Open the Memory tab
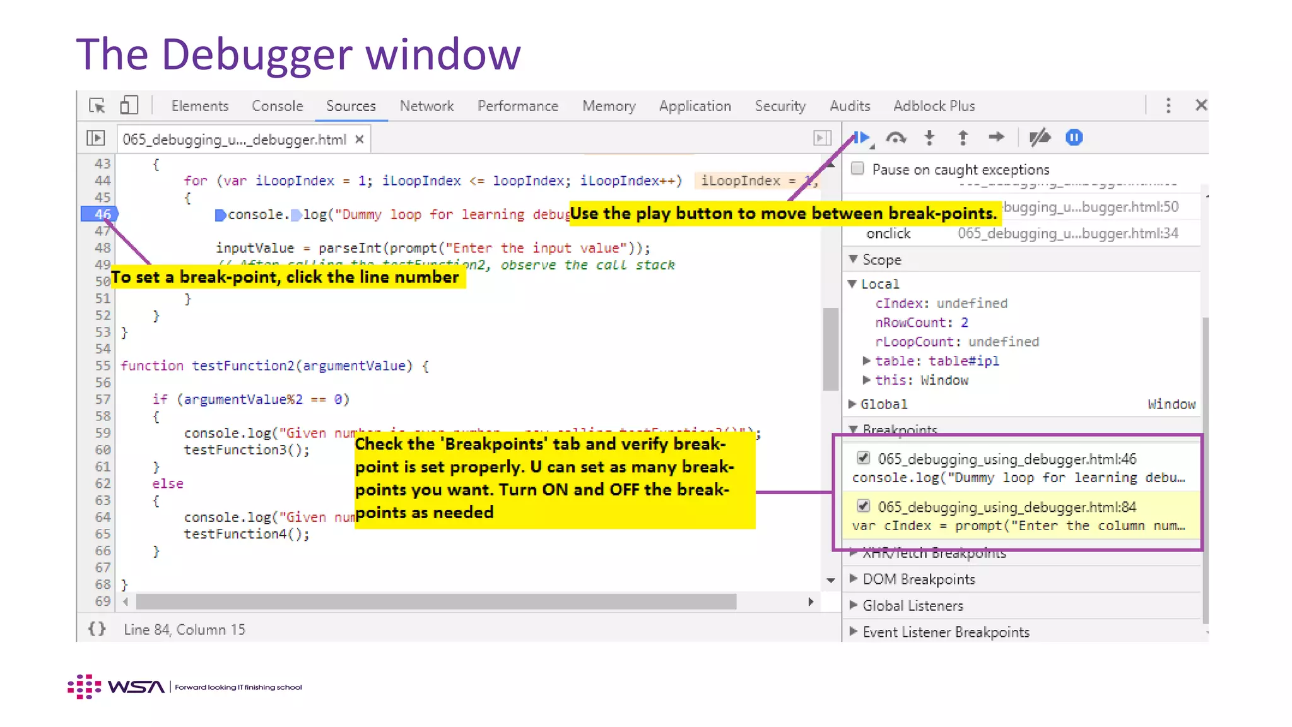This screenshot has height=727, width=1292. pos(609,106)
